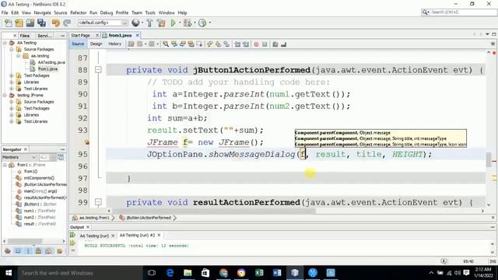This screenshot has width=498, height=280.
Task: Expand the Test Packages node under AA Testing
Action: tap(12, 75)
